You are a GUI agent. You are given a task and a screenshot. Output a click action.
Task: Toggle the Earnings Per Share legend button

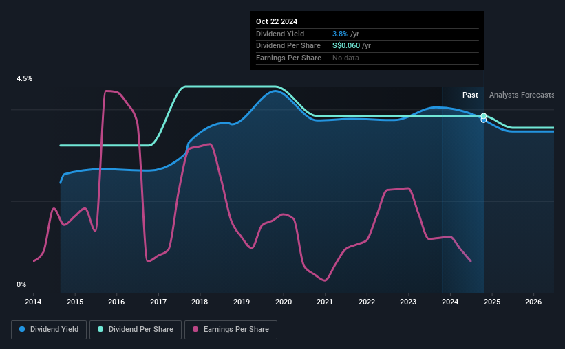[x=231, y=329]
